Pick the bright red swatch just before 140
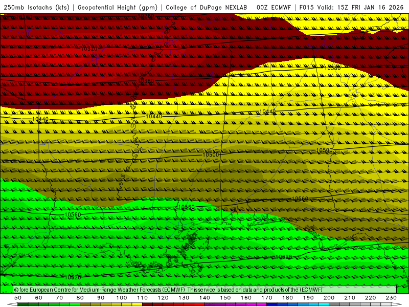409x307 pixels. [199, 304]
